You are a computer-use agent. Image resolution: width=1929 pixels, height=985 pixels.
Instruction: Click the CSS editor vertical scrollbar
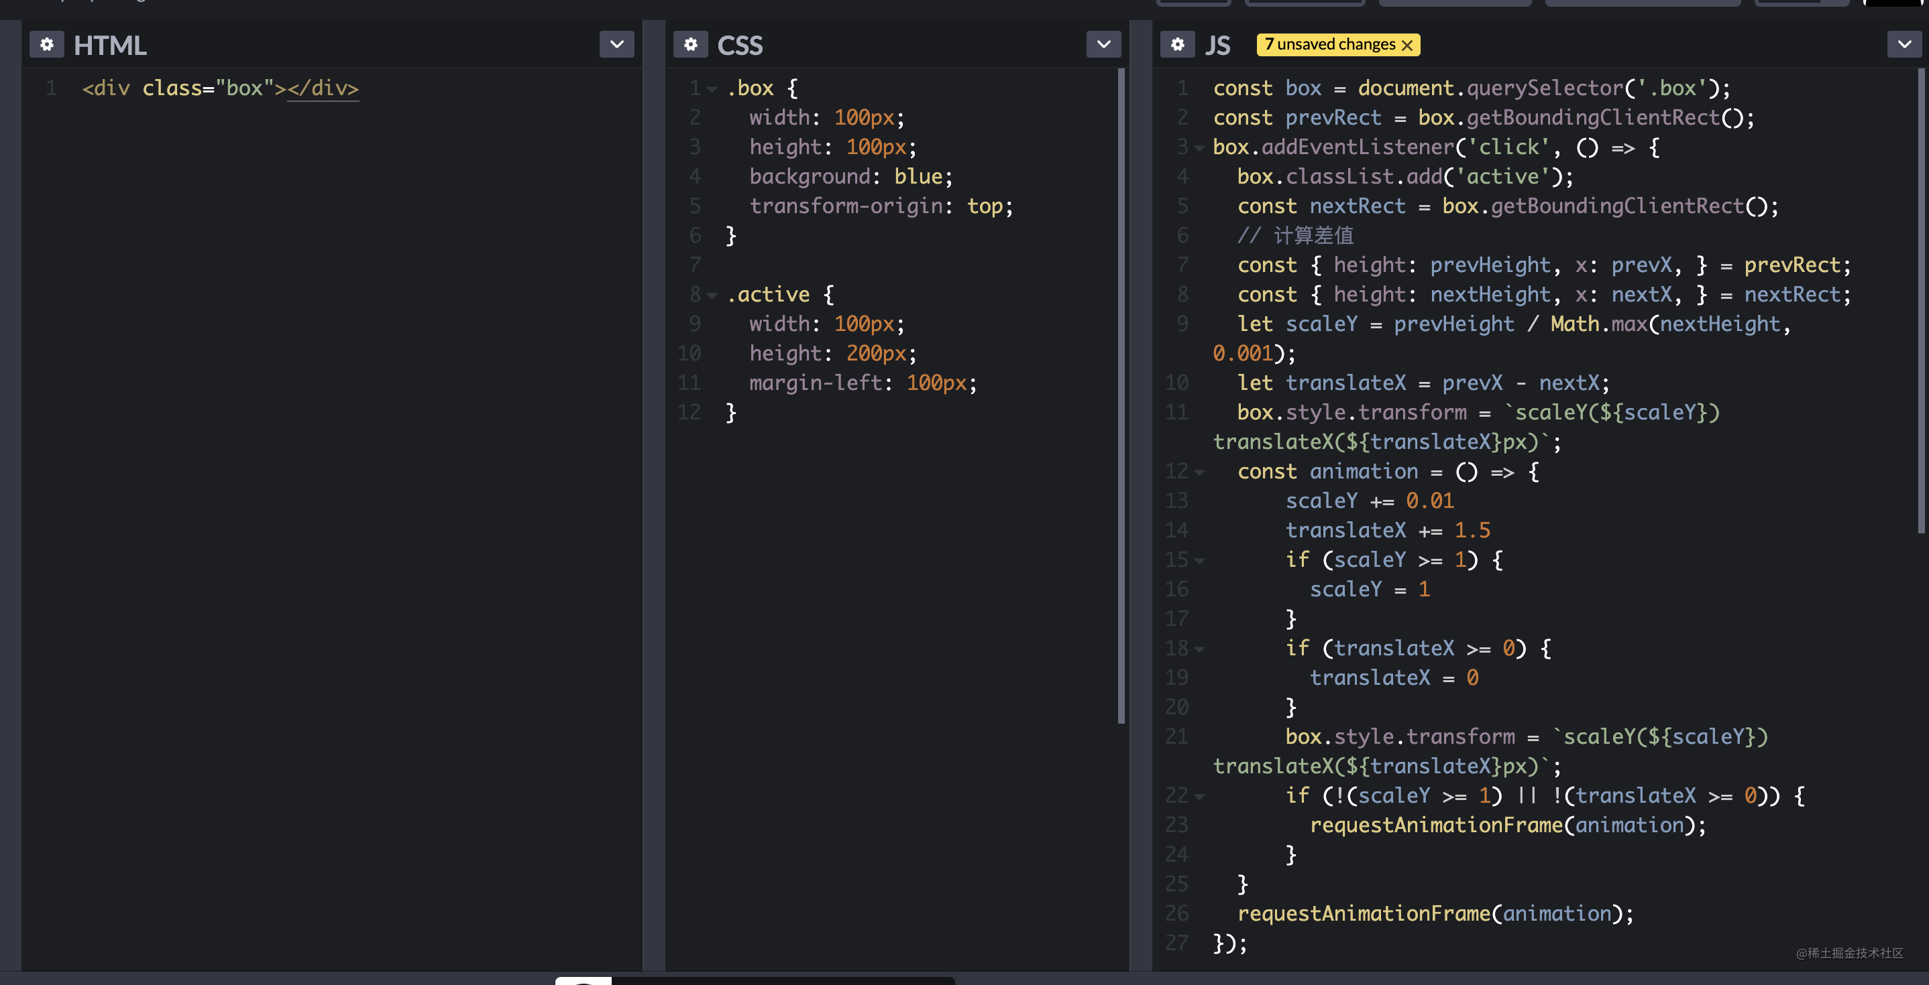click(1121, 397)
